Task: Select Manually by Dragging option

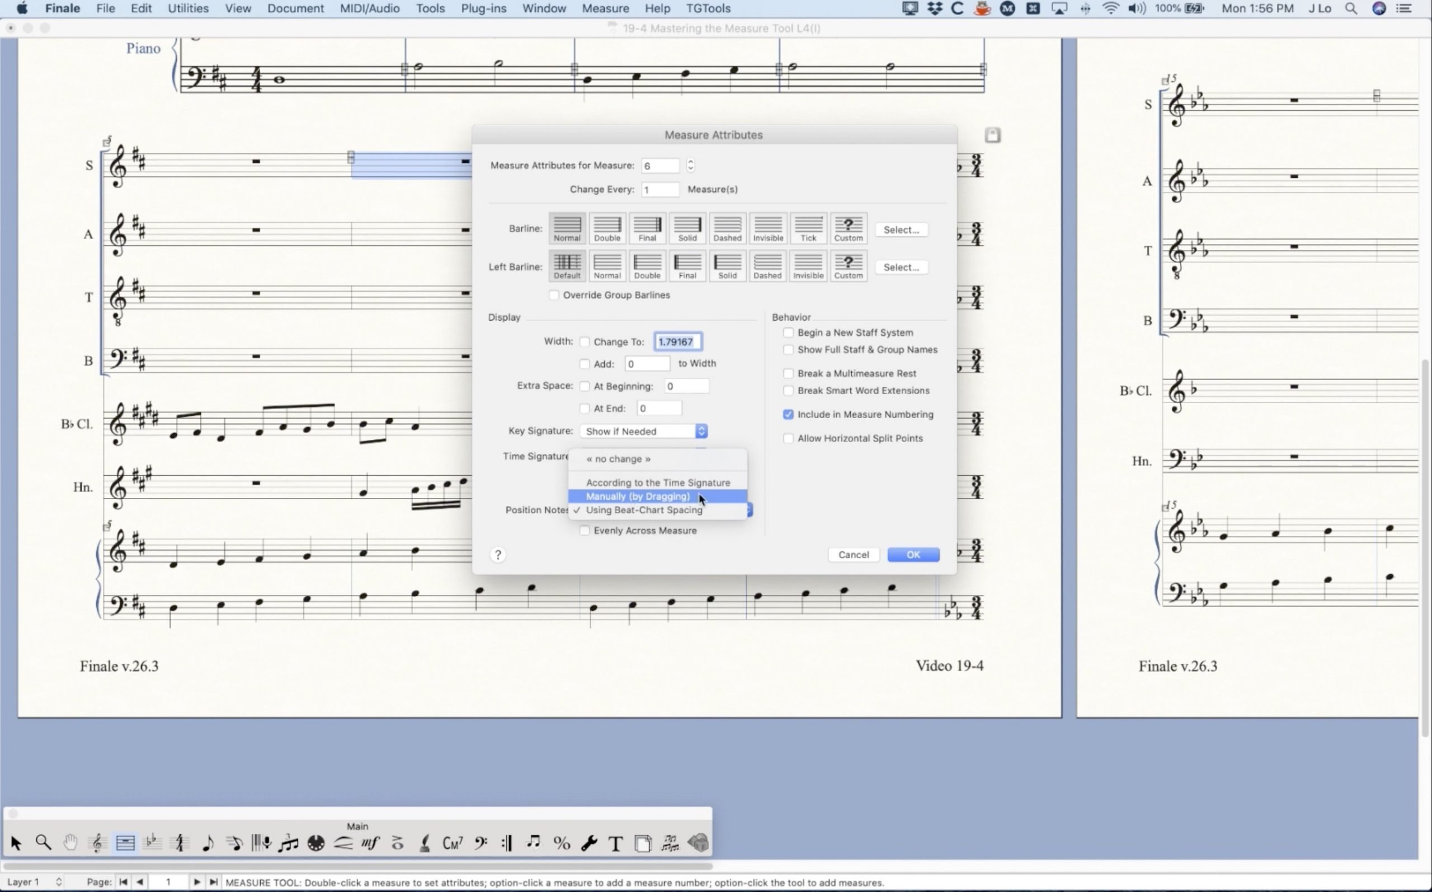Action: click(x=638, y=496)
